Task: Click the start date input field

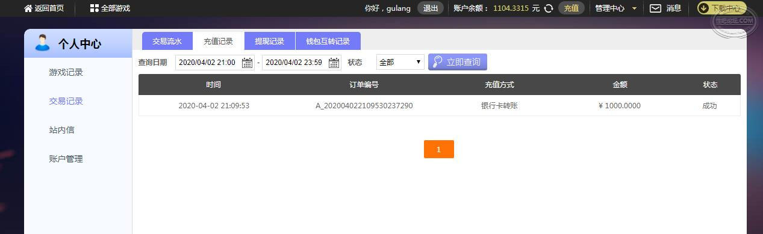Action: (x=215, y=63)
